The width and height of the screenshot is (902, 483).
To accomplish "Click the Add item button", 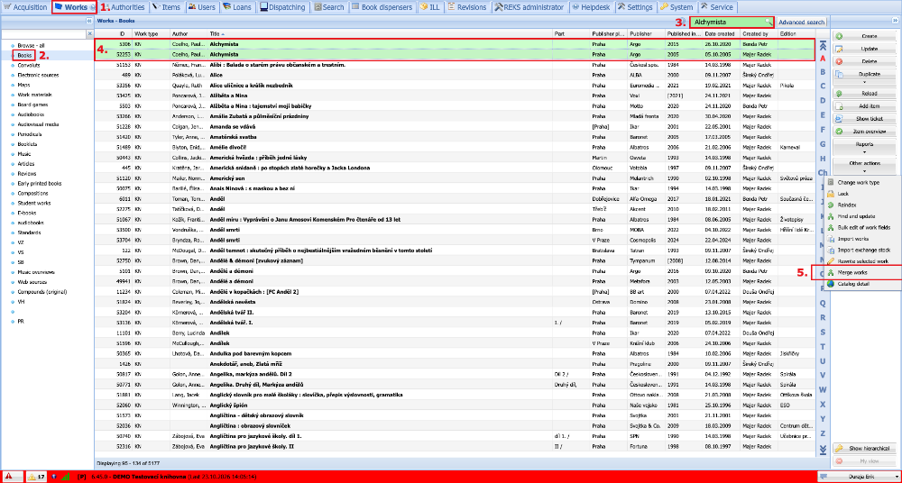I will point(865,106).
